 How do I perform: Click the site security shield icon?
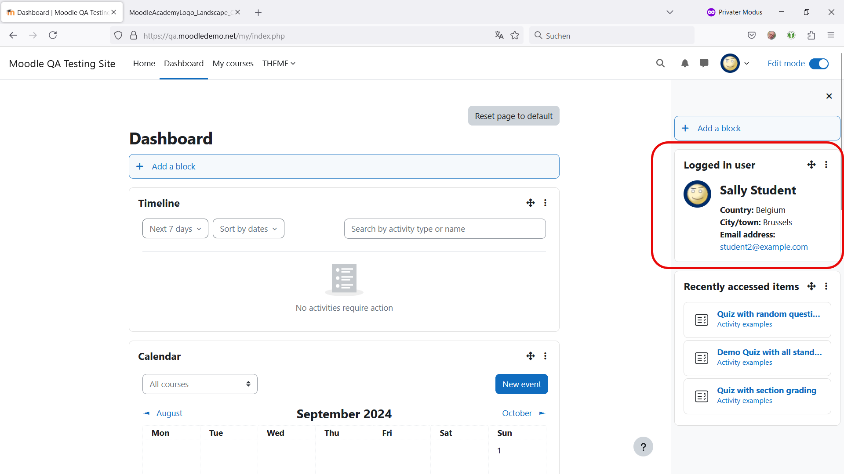[118, 36]
